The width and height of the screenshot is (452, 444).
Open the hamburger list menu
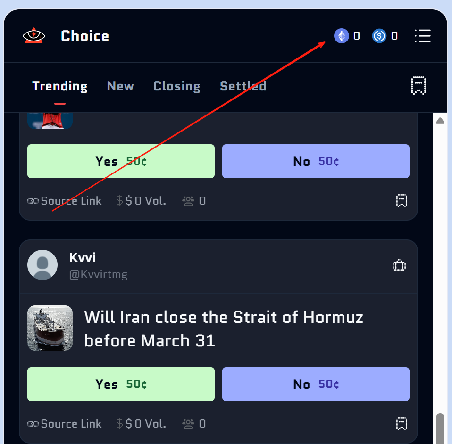tap(422, 36)
